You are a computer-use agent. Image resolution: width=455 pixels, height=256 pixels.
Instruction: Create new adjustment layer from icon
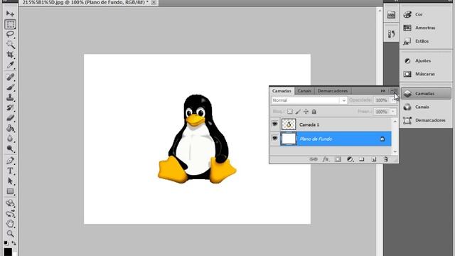click(x=350, y=159)
